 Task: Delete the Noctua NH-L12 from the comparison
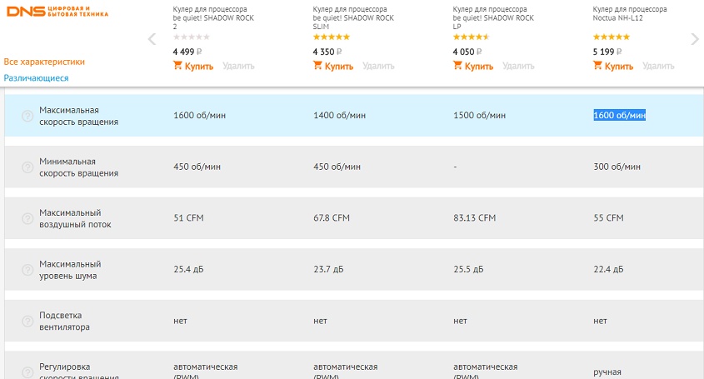(658, 66)
